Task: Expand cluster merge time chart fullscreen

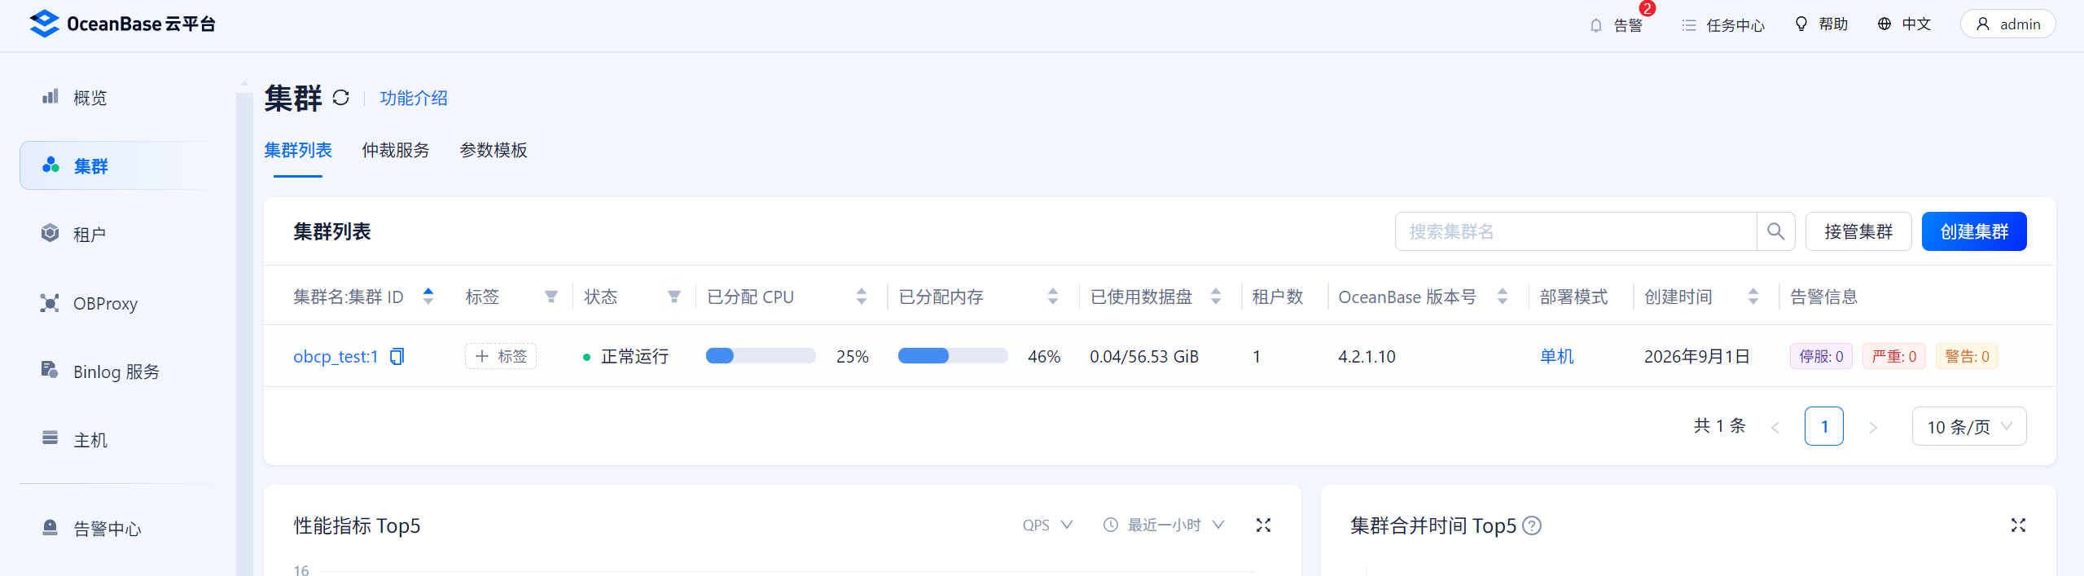Action: point(2018,525)
